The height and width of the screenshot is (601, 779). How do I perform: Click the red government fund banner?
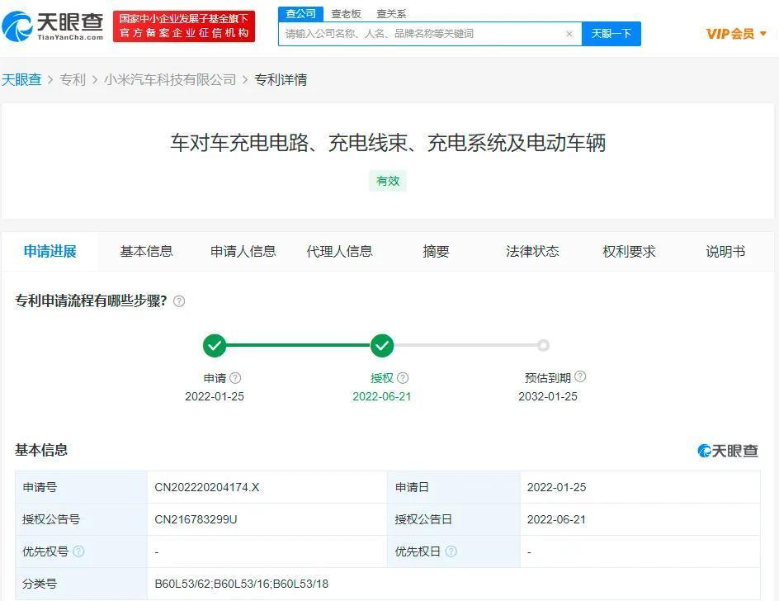[x=184, y=26]
